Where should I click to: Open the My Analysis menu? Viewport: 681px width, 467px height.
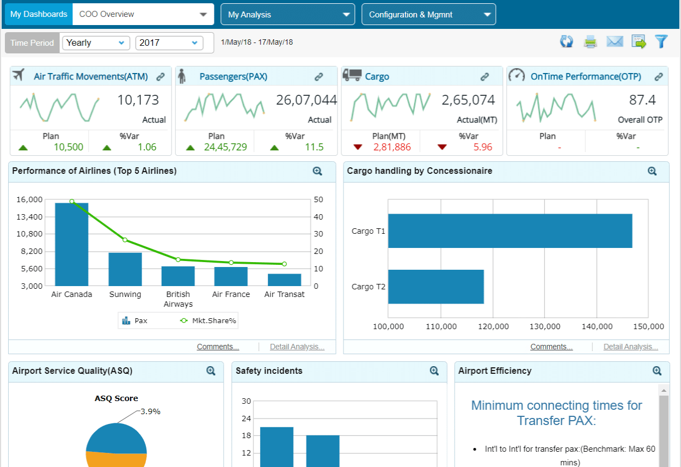(x=287, y=15)
